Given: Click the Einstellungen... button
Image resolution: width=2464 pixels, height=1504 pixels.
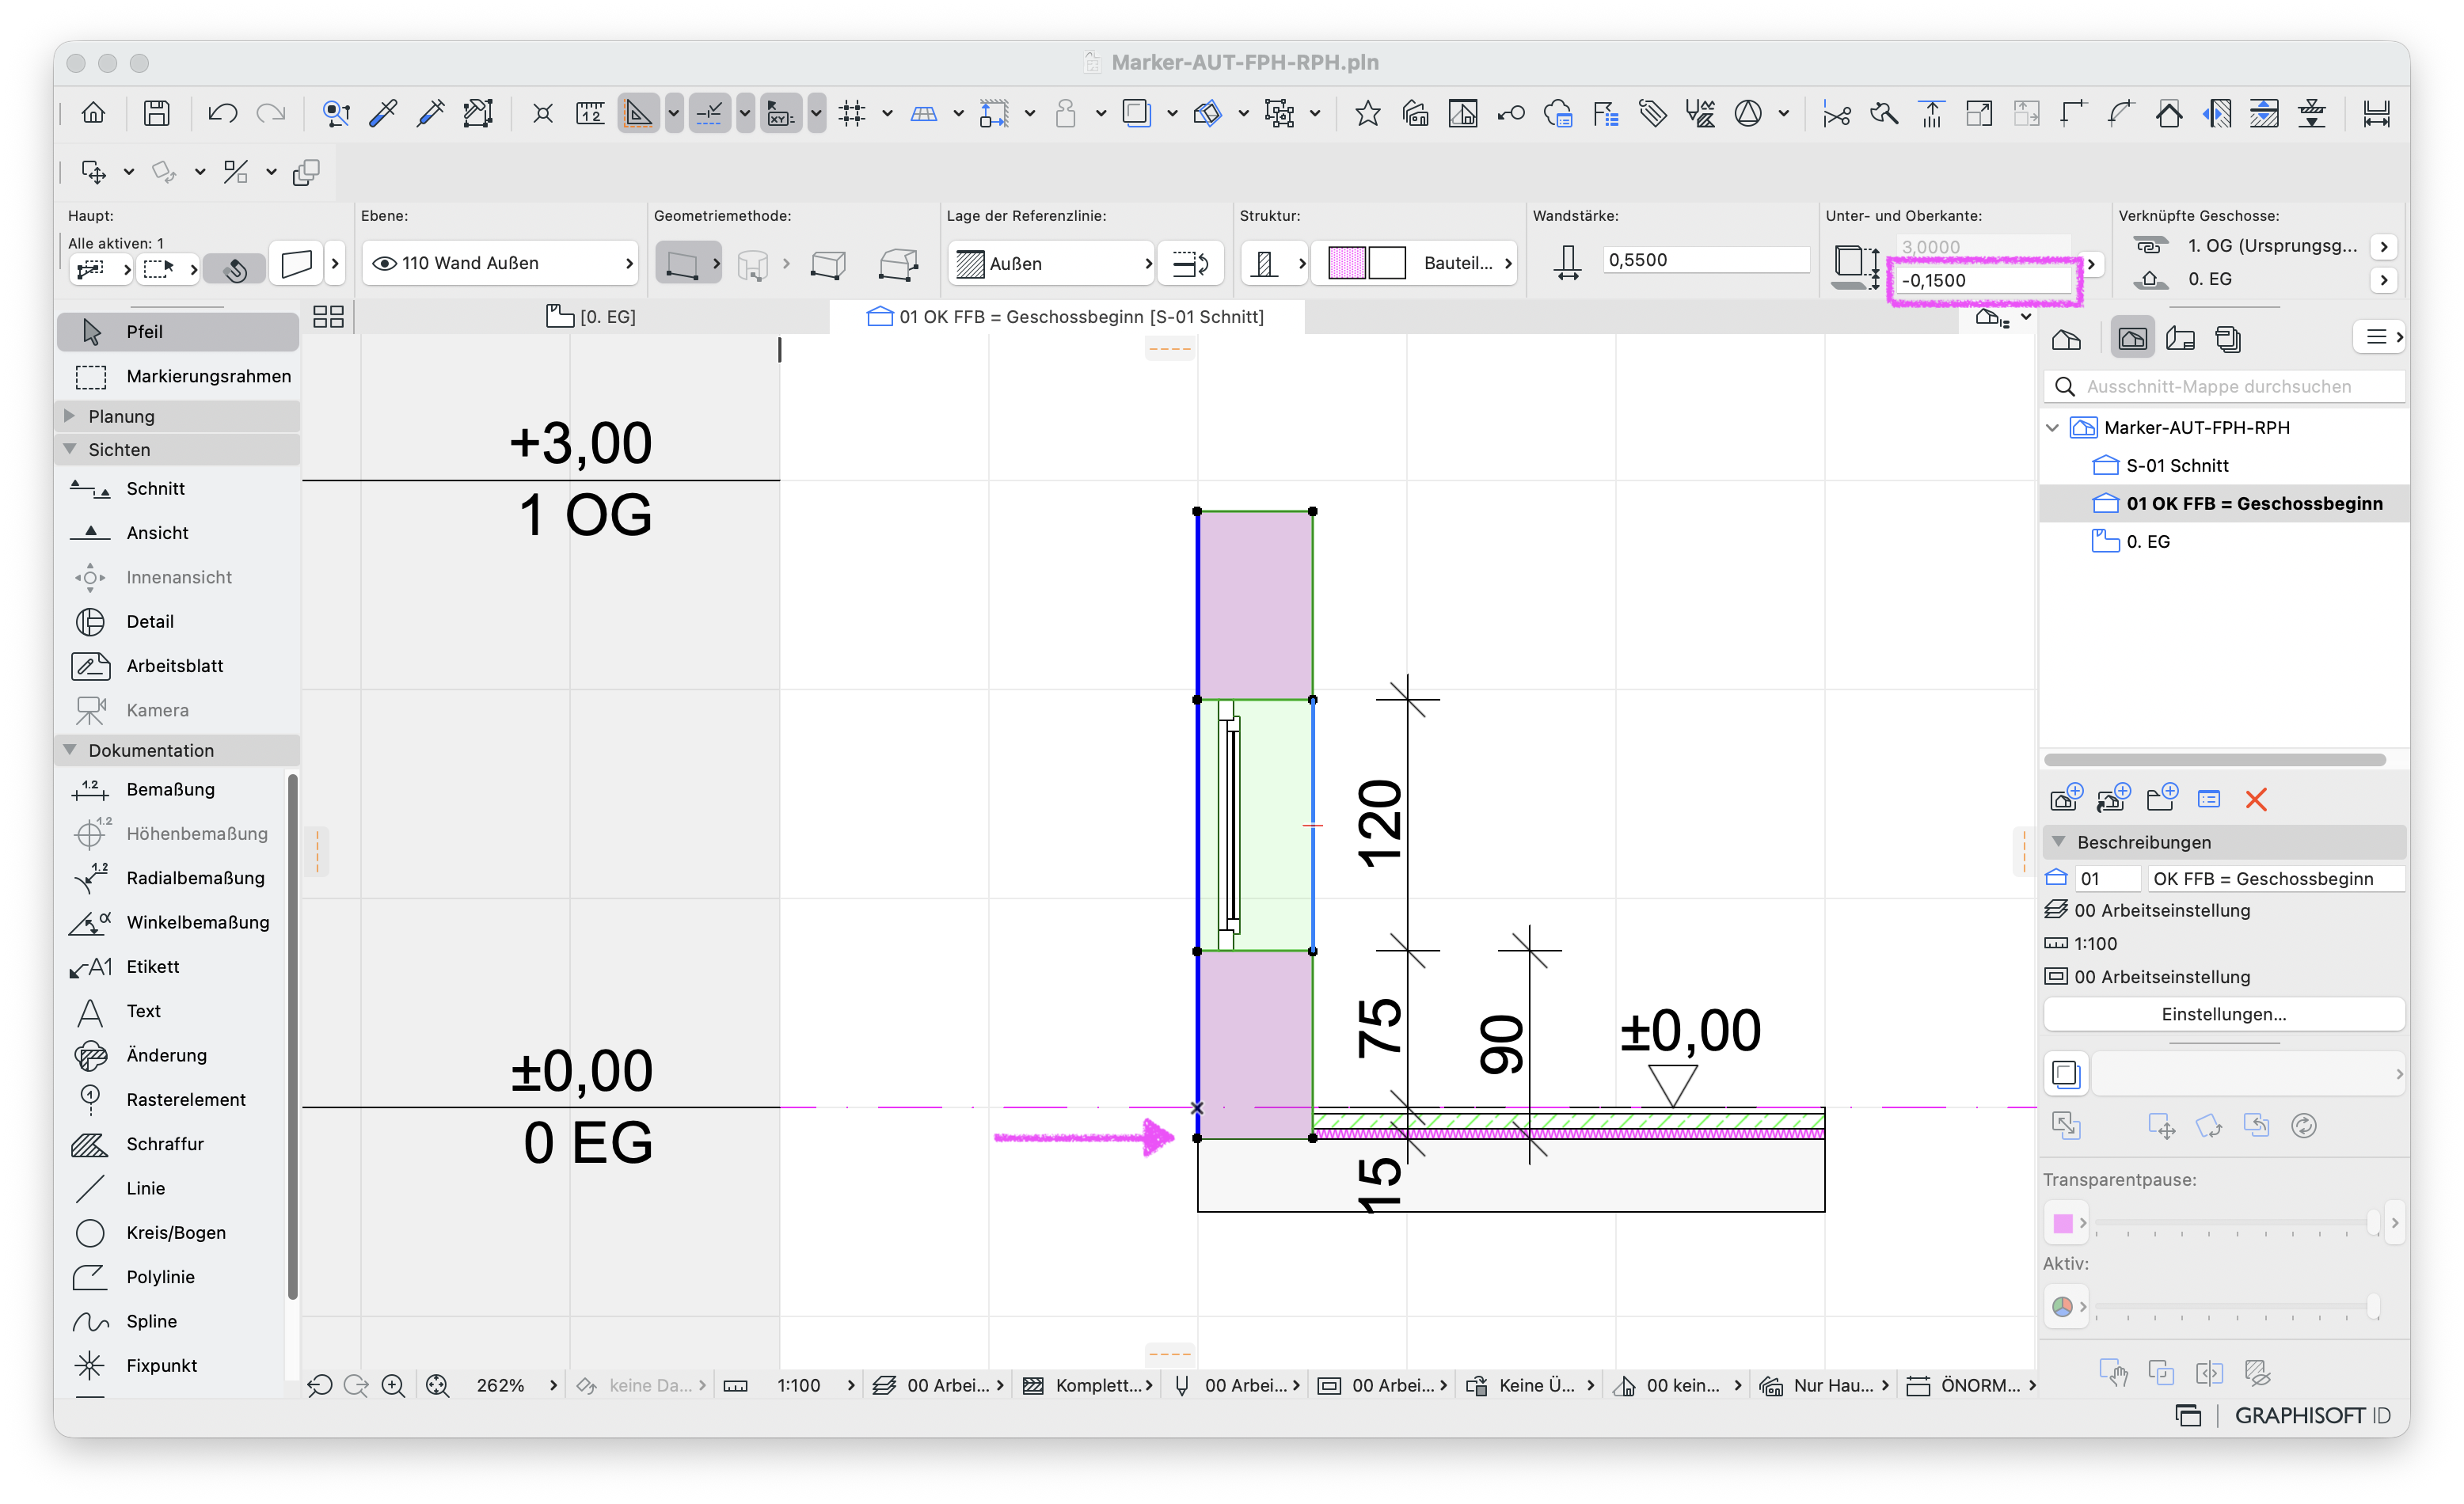Looking at the screenshot, I should [x=2223, y=1014].
